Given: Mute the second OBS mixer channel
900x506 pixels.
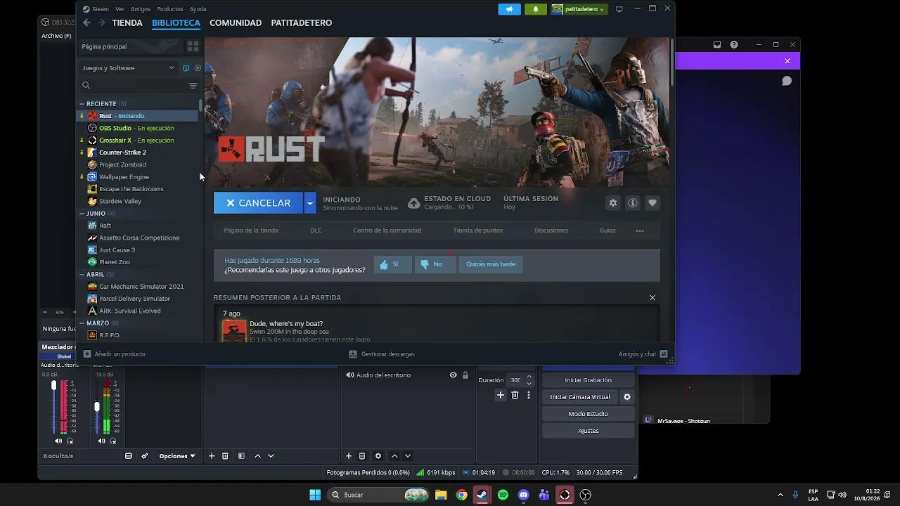Looking at the screenshot, I should tap(102, 441).
